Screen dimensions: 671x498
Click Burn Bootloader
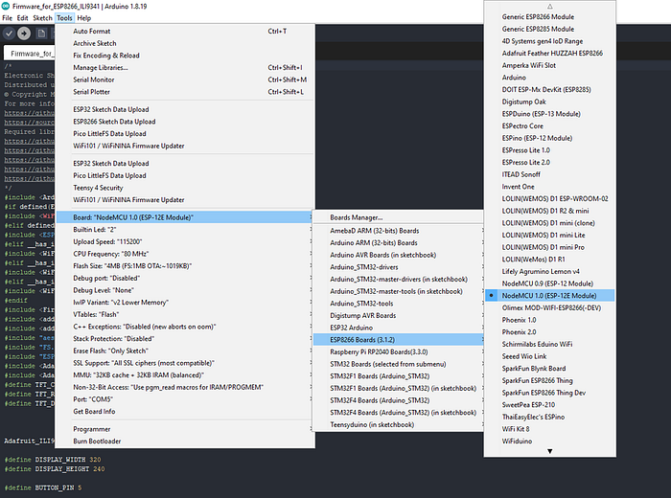(185, 441)
